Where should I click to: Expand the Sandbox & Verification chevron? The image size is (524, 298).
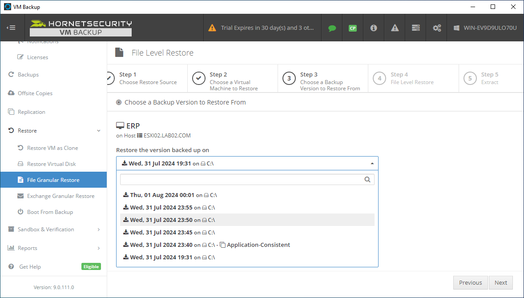99,230
